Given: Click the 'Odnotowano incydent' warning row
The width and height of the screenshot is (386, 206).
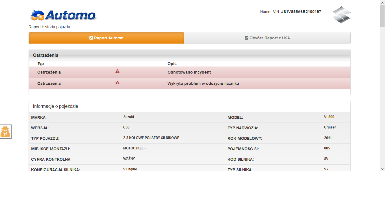Looking at the screenshot, I should (189, 72).
